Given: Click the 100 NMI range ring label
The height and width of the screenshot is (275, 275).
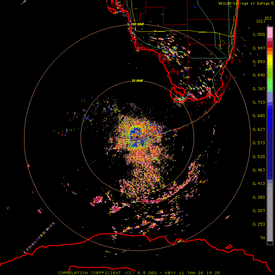Looking at the screenshot, I should coord(137,24).
